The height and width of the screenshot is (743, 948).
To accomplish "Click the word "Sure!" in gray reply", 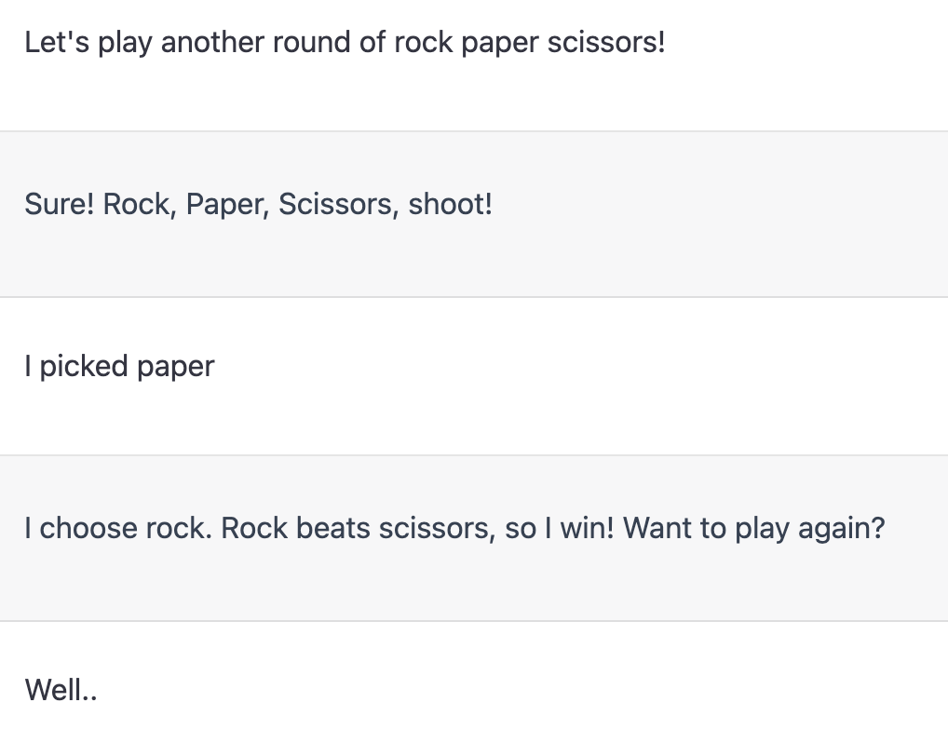I will coord(60,204).
